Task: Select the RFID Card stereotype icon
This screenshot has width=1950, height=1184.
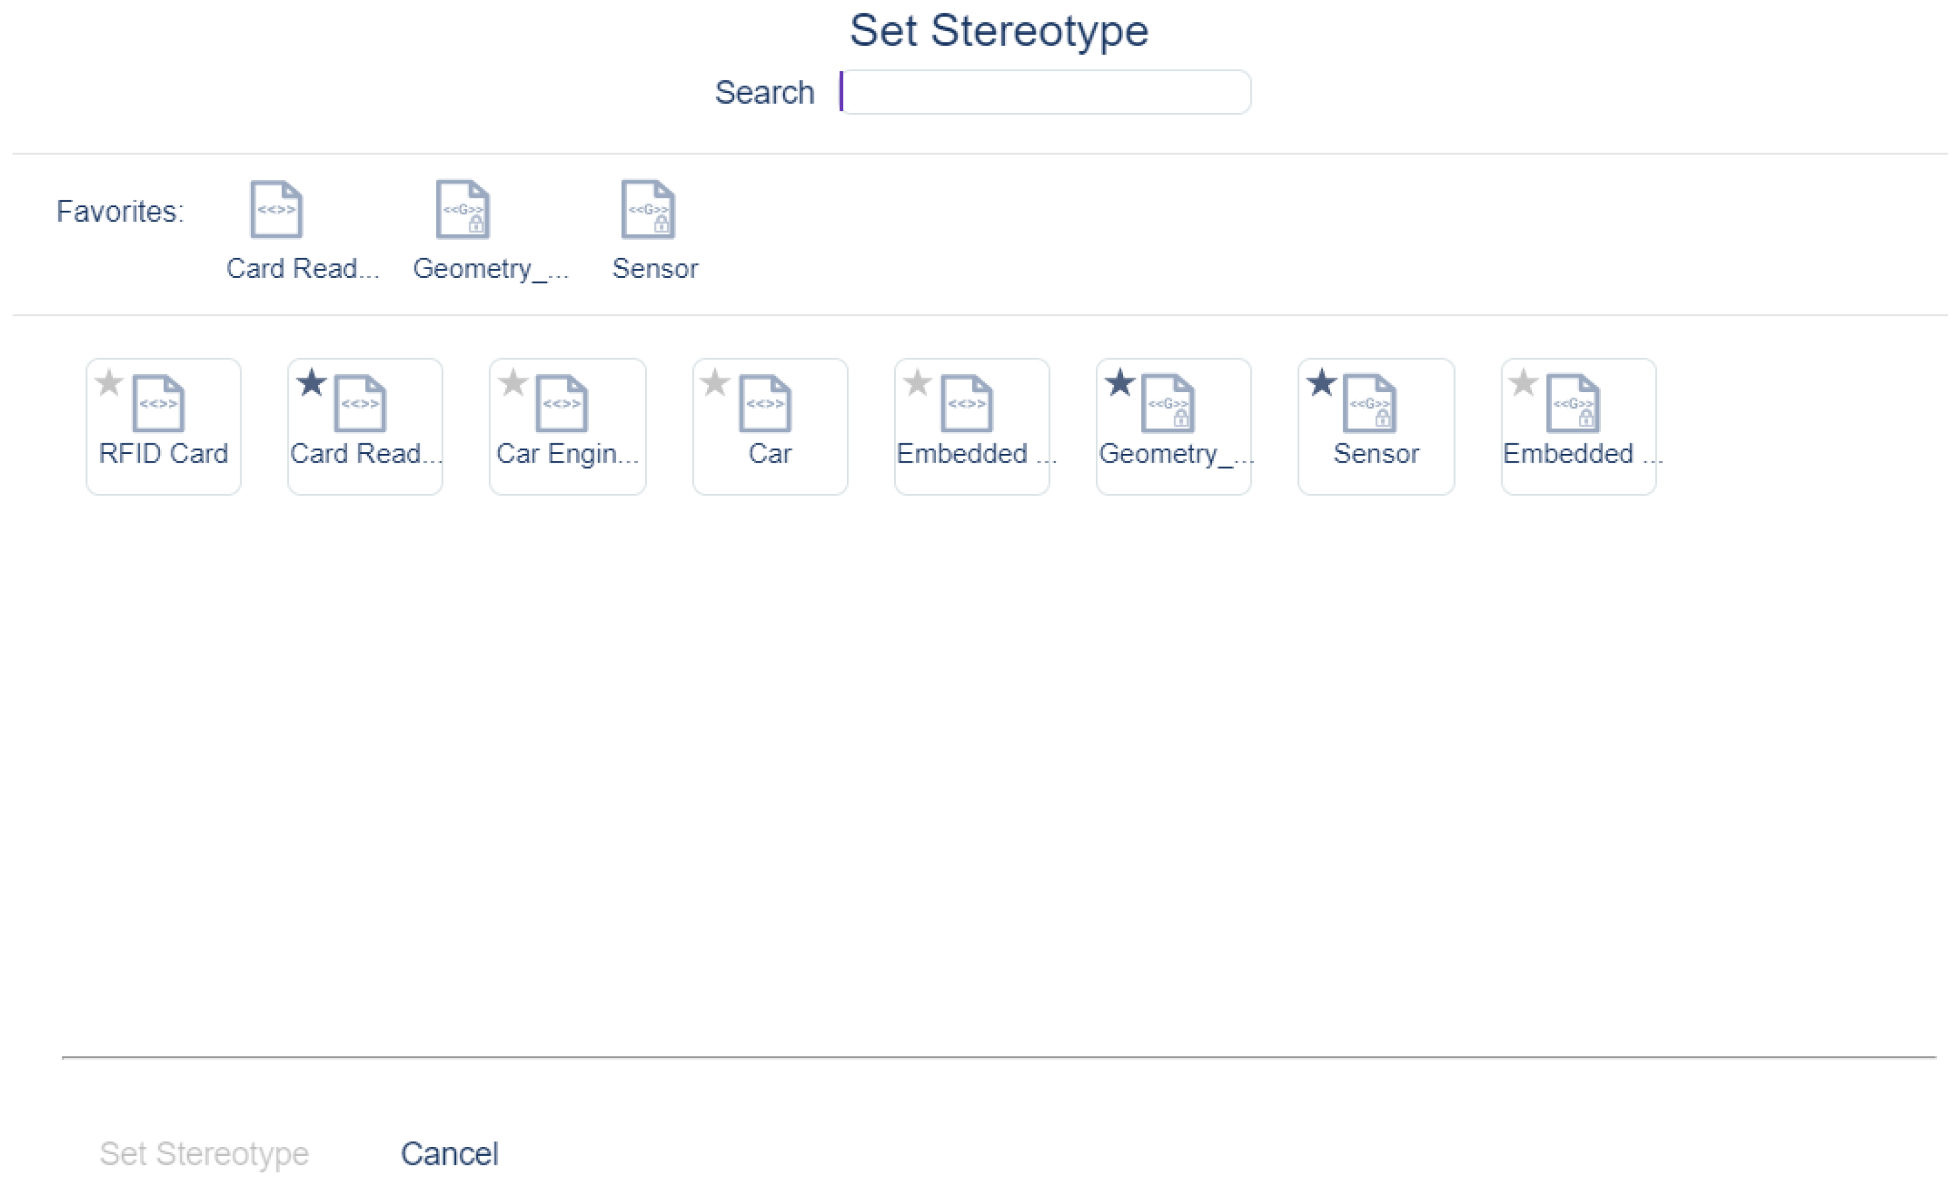Action: click(x=158, y=404)
